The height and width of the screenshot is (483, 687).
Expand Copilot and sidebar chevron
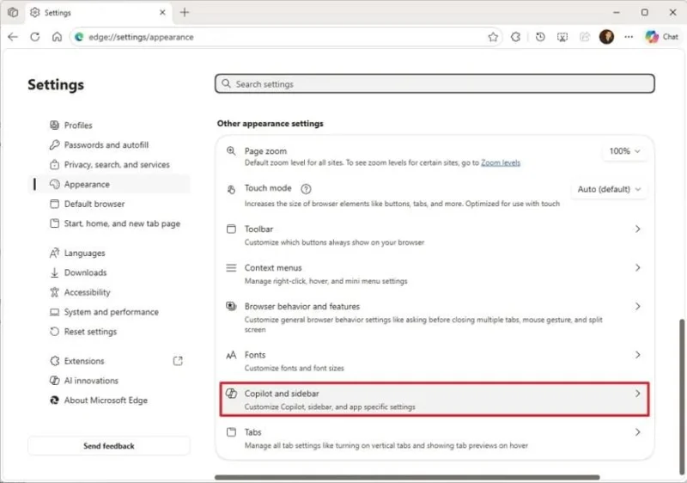[637, 394]
